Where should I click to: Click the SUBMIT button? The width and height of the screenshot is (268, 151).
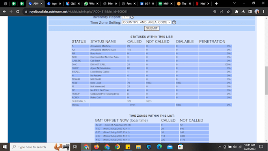click(152, 28)
